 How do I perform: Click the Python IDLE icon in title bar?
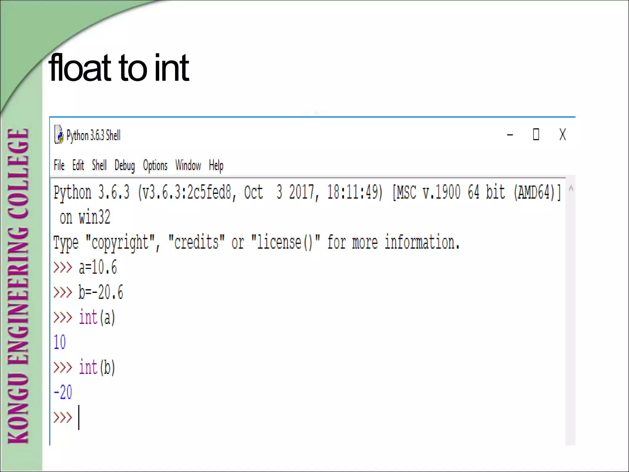coord(59,135)
